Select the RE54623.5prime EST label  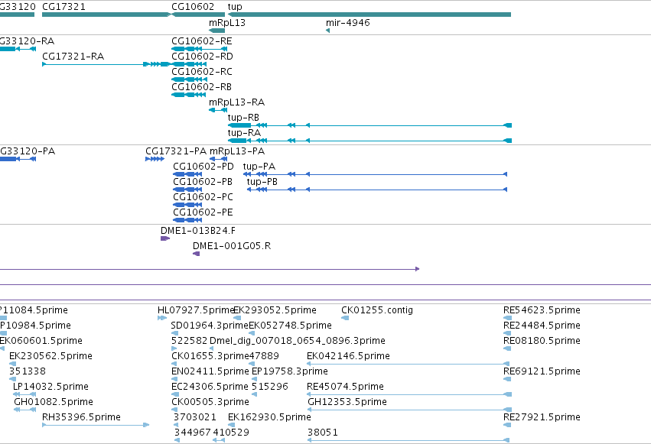pos(542,310)
